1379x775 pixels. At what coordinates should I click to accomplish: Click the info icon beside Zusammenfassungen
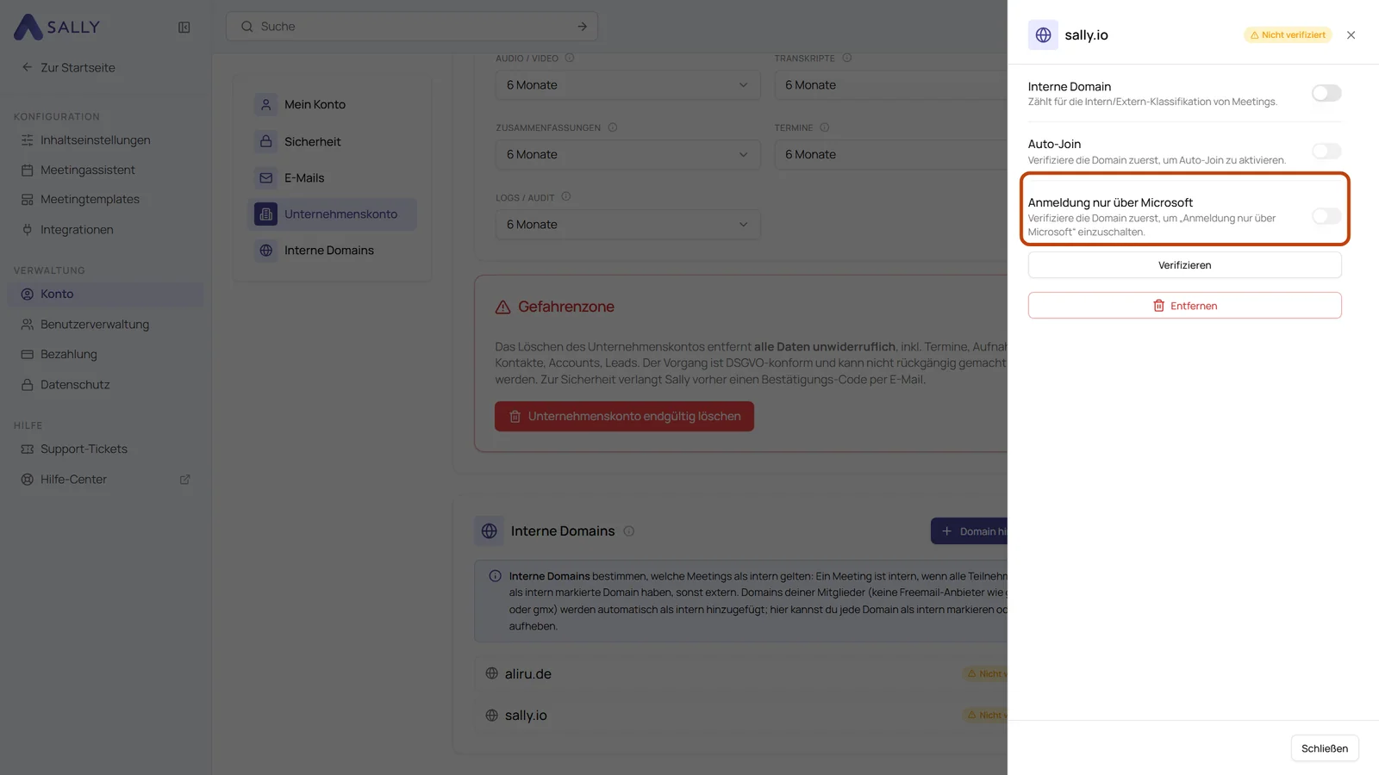613,127
